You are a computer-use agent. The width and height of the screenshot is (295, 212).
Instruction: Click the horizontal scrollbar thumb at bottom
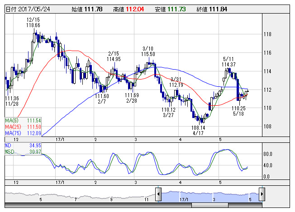tap(210, 205)
